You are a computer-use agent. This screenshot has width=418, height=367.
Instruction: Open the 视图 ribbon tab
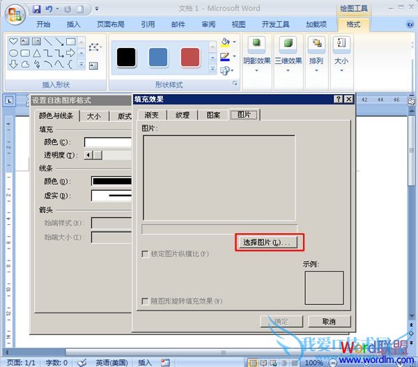tap(238, 24)
